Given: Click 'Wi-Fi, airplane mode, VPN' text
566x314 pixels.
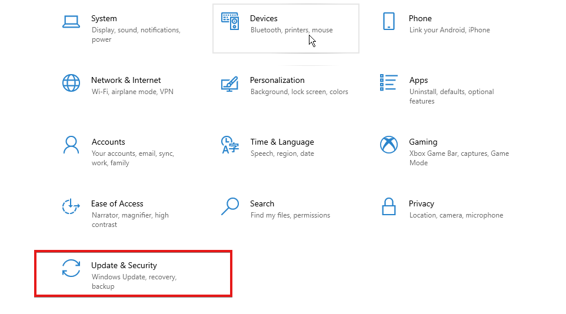Looking at the screenshot, I should (x=132, y=92).
